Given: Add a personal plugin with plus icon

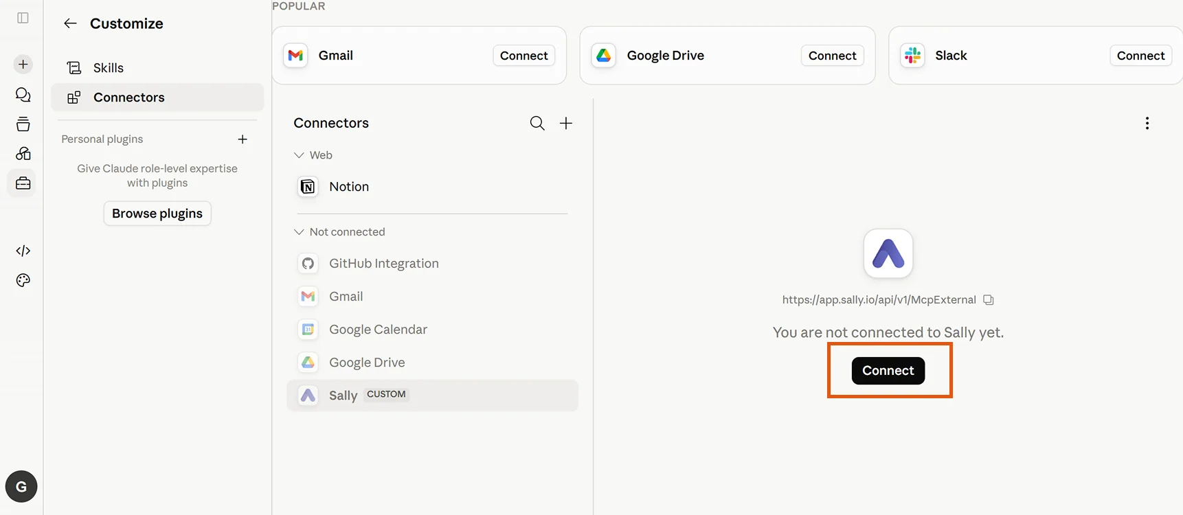Looking at the screenshot, I should click(x=243, y=139).
